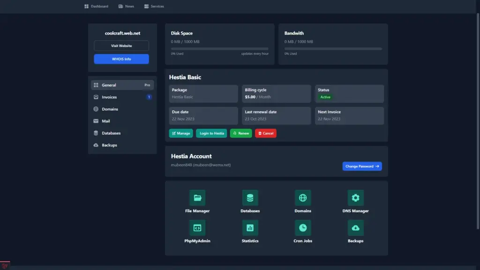Launch PhpMyAdmin code icon

[197, 228]
